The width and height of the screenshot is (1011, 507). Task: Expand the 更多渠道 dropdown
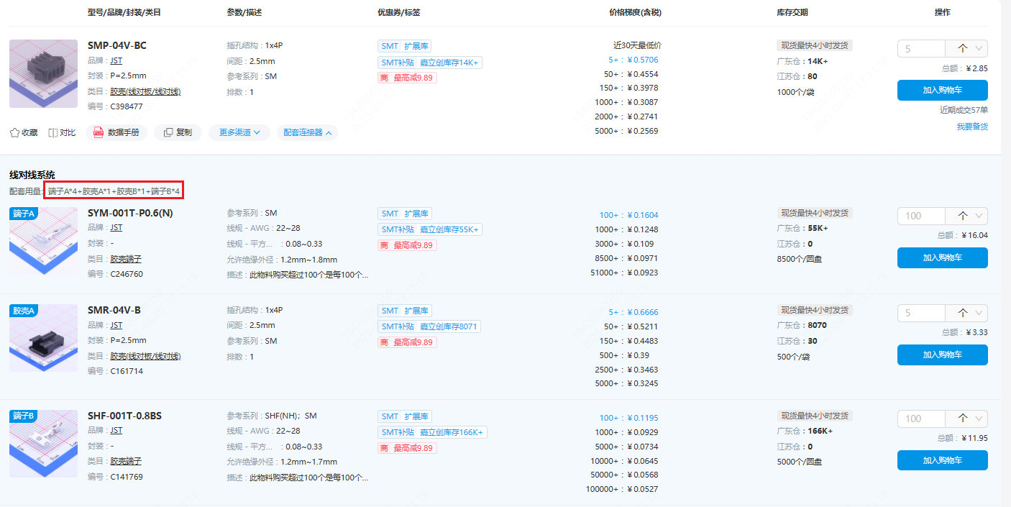[x=239, y=132]
